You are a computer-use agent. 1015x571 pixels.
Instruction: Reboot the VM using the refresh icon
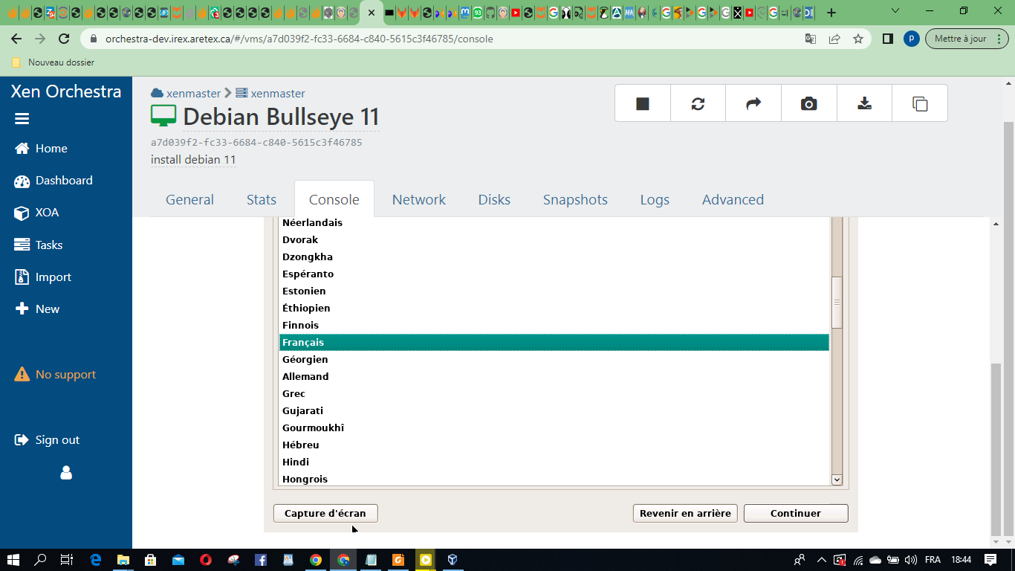698,103
